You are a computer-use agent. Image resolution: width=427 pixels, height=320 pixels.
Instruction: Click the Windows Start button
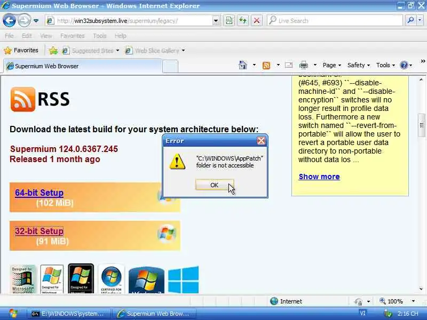[x=13, y=314]
